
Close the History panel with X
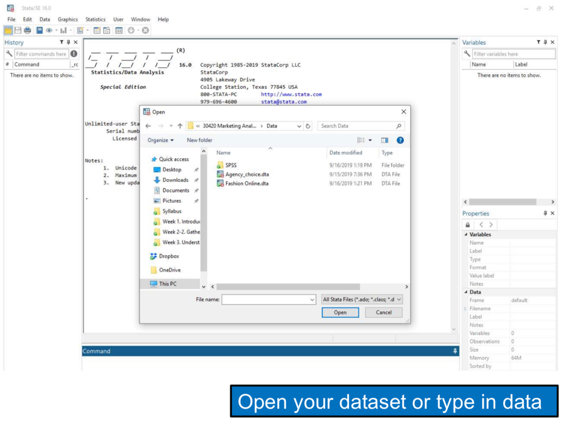pos(75,42)
